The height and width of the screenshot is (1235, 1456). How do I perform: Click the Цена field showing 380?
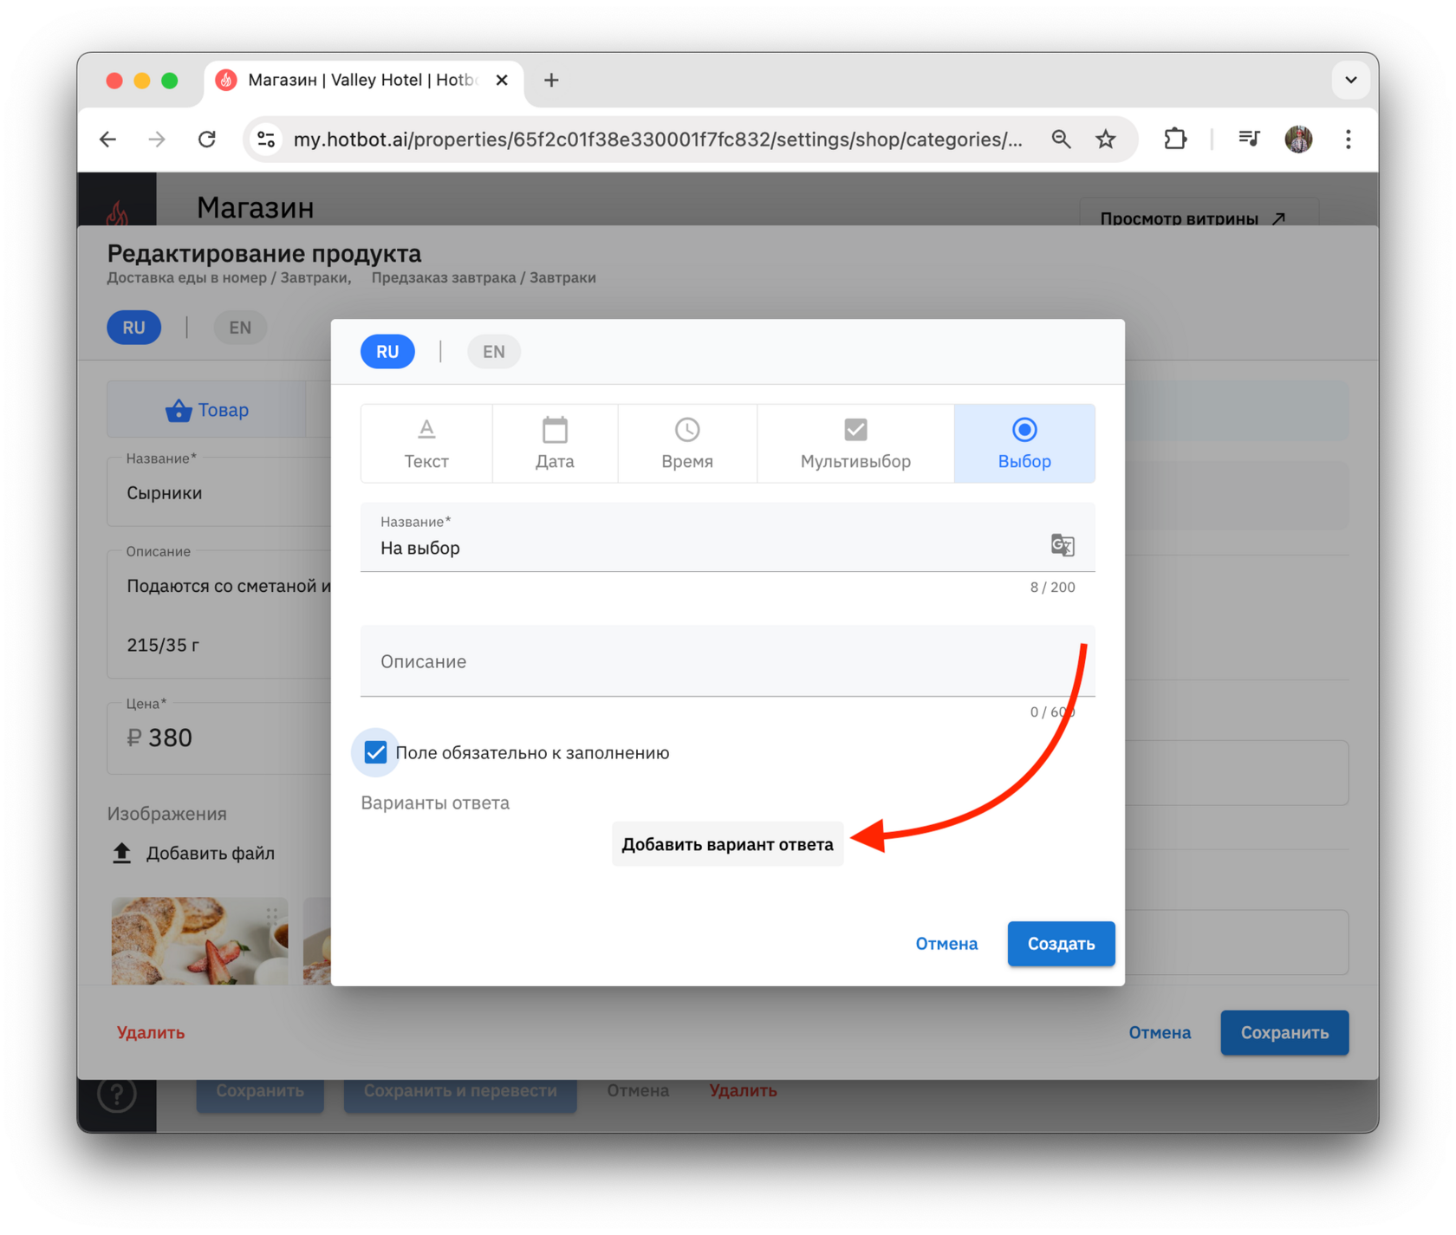219,738
